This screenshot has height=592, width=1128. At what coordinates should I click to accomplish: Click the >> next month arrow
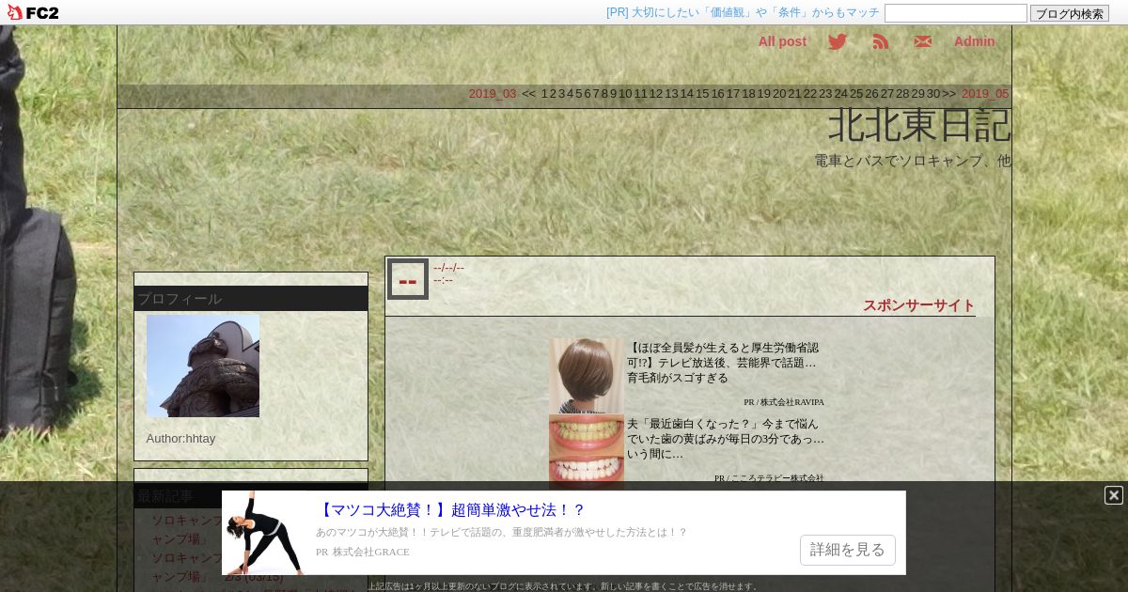point(949,94)
